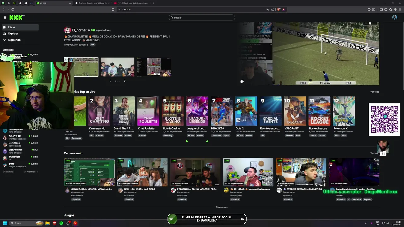Open the Dota 2 category card
404x227 pixels.
pyautogui.click(x=246, y=111)
